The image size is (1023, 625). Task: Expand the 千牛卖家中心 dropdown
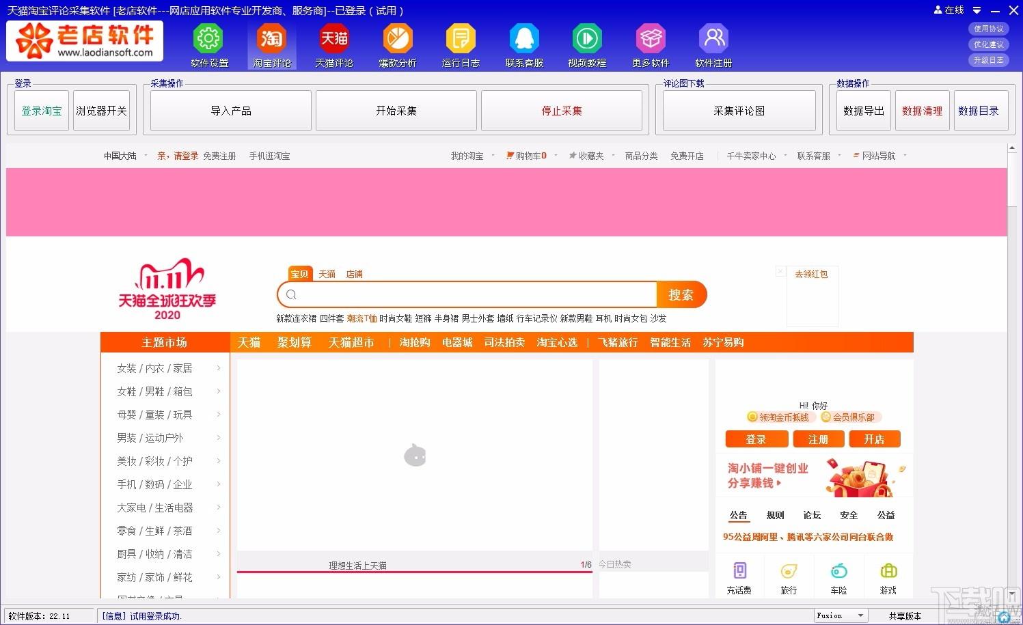pos(785,156)
